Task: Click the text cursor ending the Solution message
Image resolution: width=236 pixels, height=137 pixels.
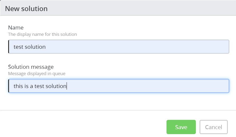Action: point(67,86)
